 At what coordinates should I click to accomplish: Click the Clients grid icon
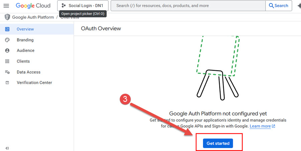click(7, 61)
